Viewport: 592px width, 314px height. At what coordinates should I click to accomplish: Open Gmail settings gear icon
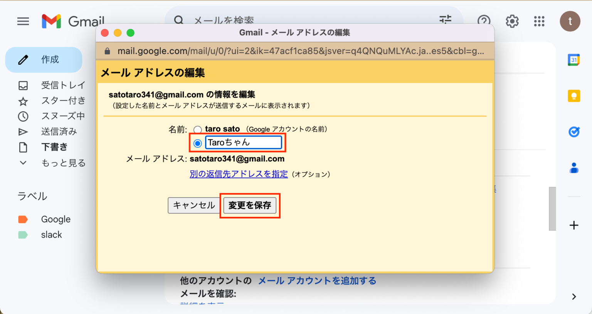(x=512, y=21)
